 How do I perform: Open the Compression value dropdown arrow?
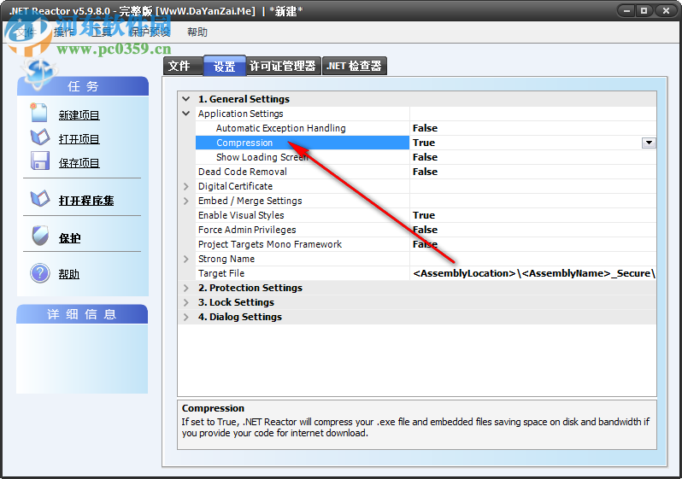tap(649, 143)
